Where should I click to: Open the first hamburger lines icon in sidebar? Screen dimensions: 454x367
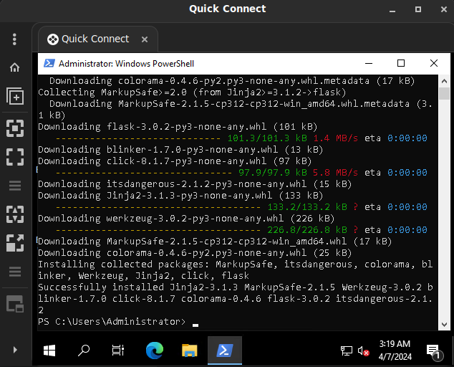click(15, 186)
